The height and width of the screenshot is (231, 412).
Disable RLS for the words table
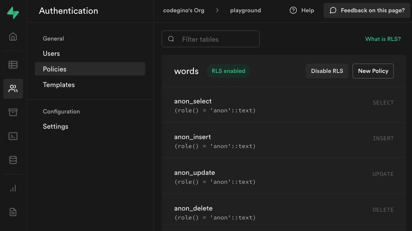(327, 71)
